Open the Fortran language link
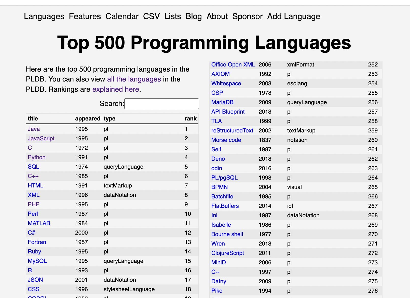 (x=37, y=242)
